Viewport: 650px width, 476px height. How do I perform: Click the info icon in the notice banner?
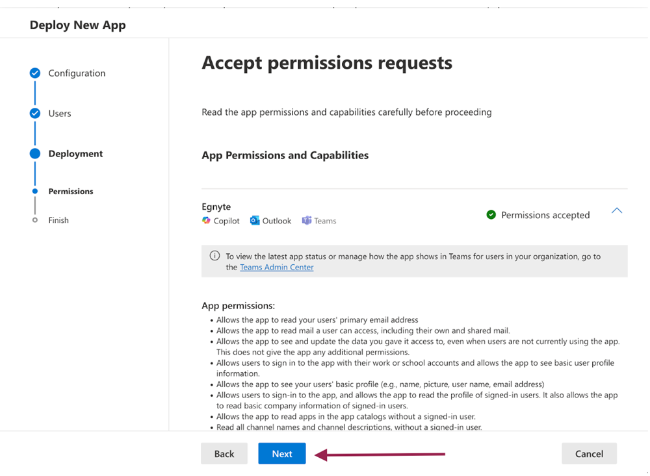pyautogui.click(x=214, y=256)
